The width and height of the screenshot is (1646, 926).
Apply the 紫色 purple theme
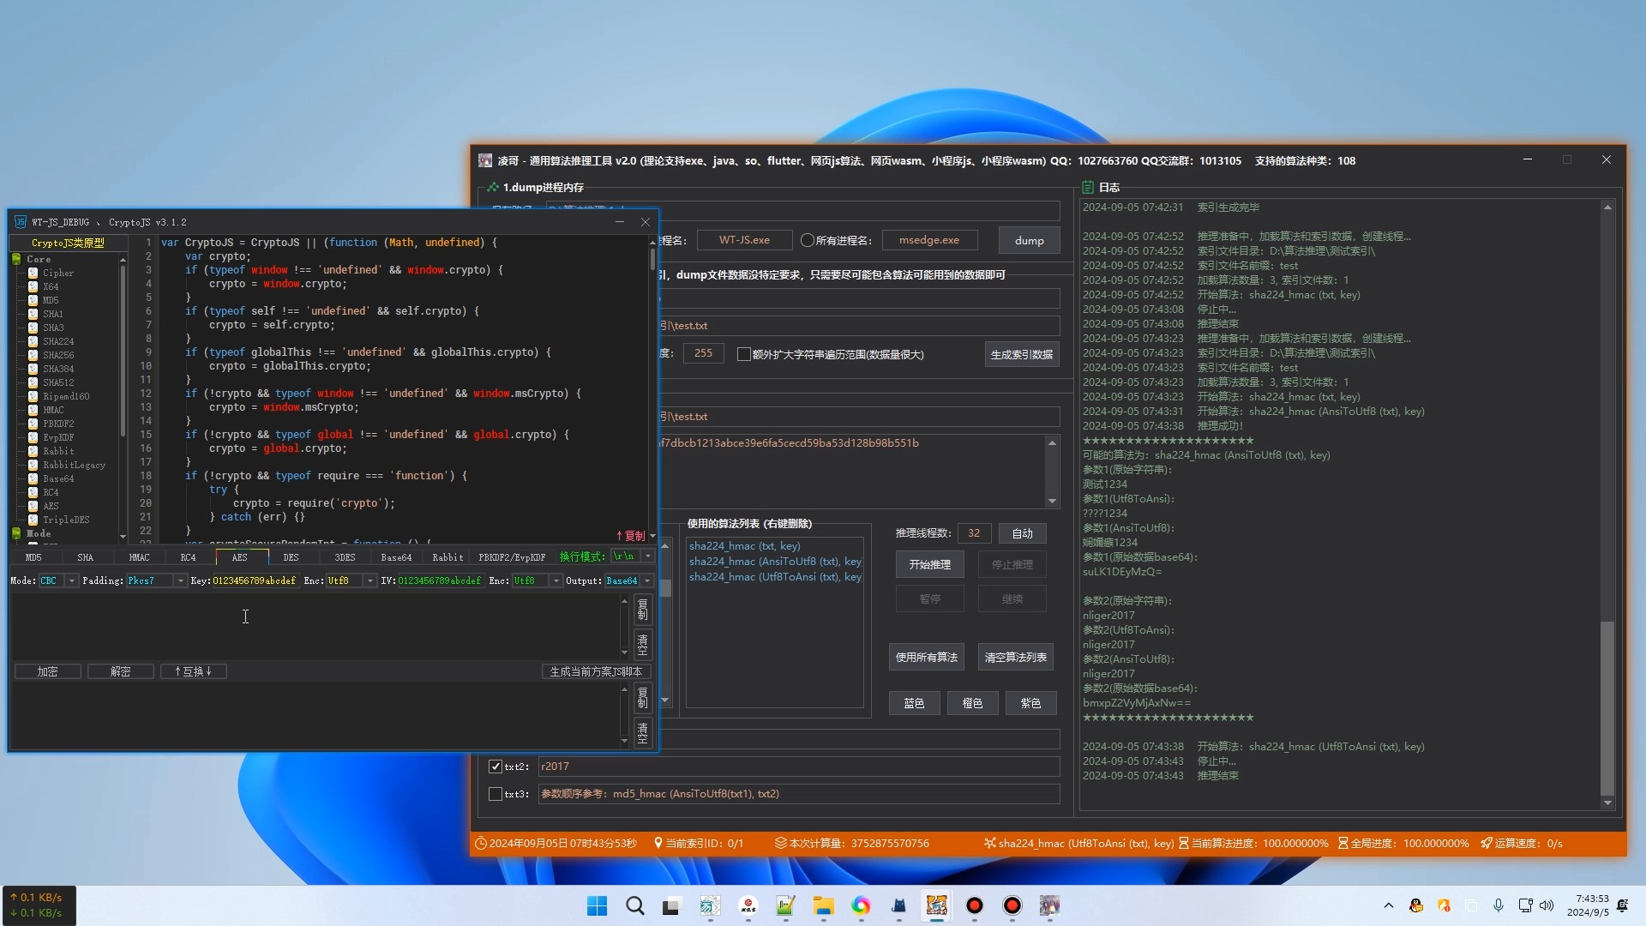pos(1030,703)
